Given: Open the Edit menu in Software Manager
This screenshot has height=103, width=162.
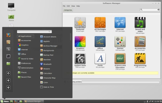Looking at the screenshot, I should (68, 6).
